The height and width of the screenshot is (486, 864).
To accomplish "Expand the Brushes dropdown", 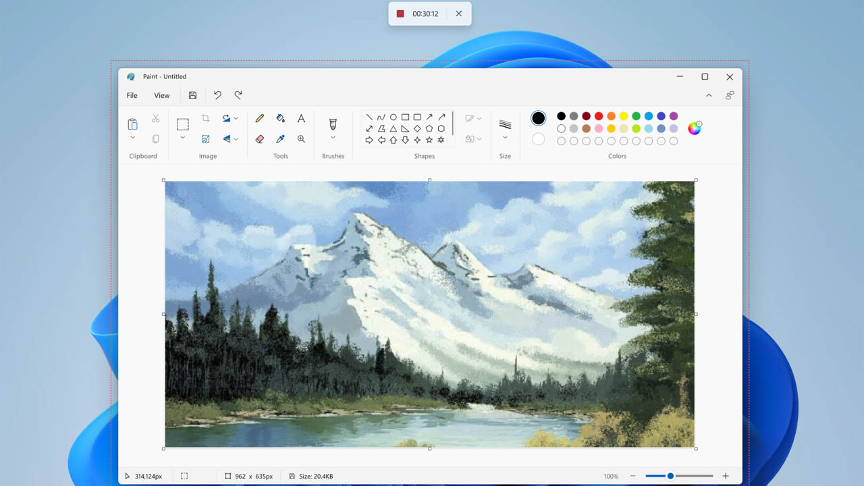I will [x=333, y=137].
